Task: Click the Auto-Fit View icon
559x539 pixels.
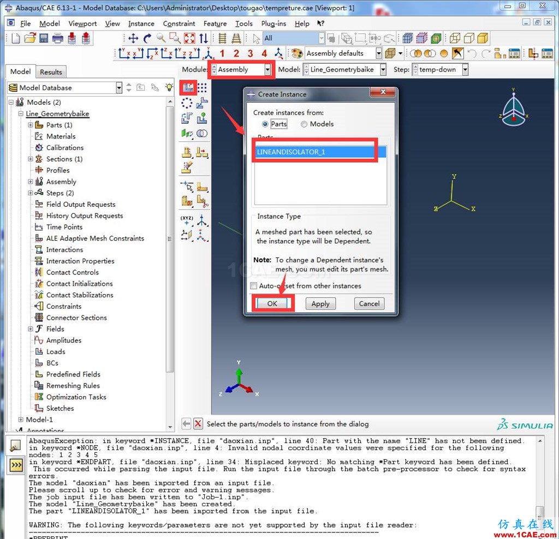Action: [x=189, y=38]
